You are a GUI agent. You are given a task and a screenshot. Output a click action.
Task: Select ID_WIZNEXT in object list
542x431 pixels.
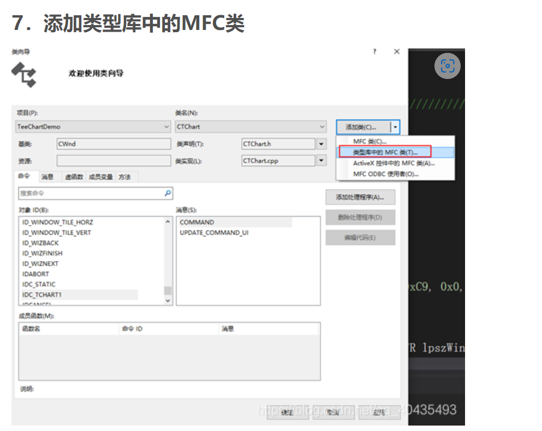click(40, 264)
